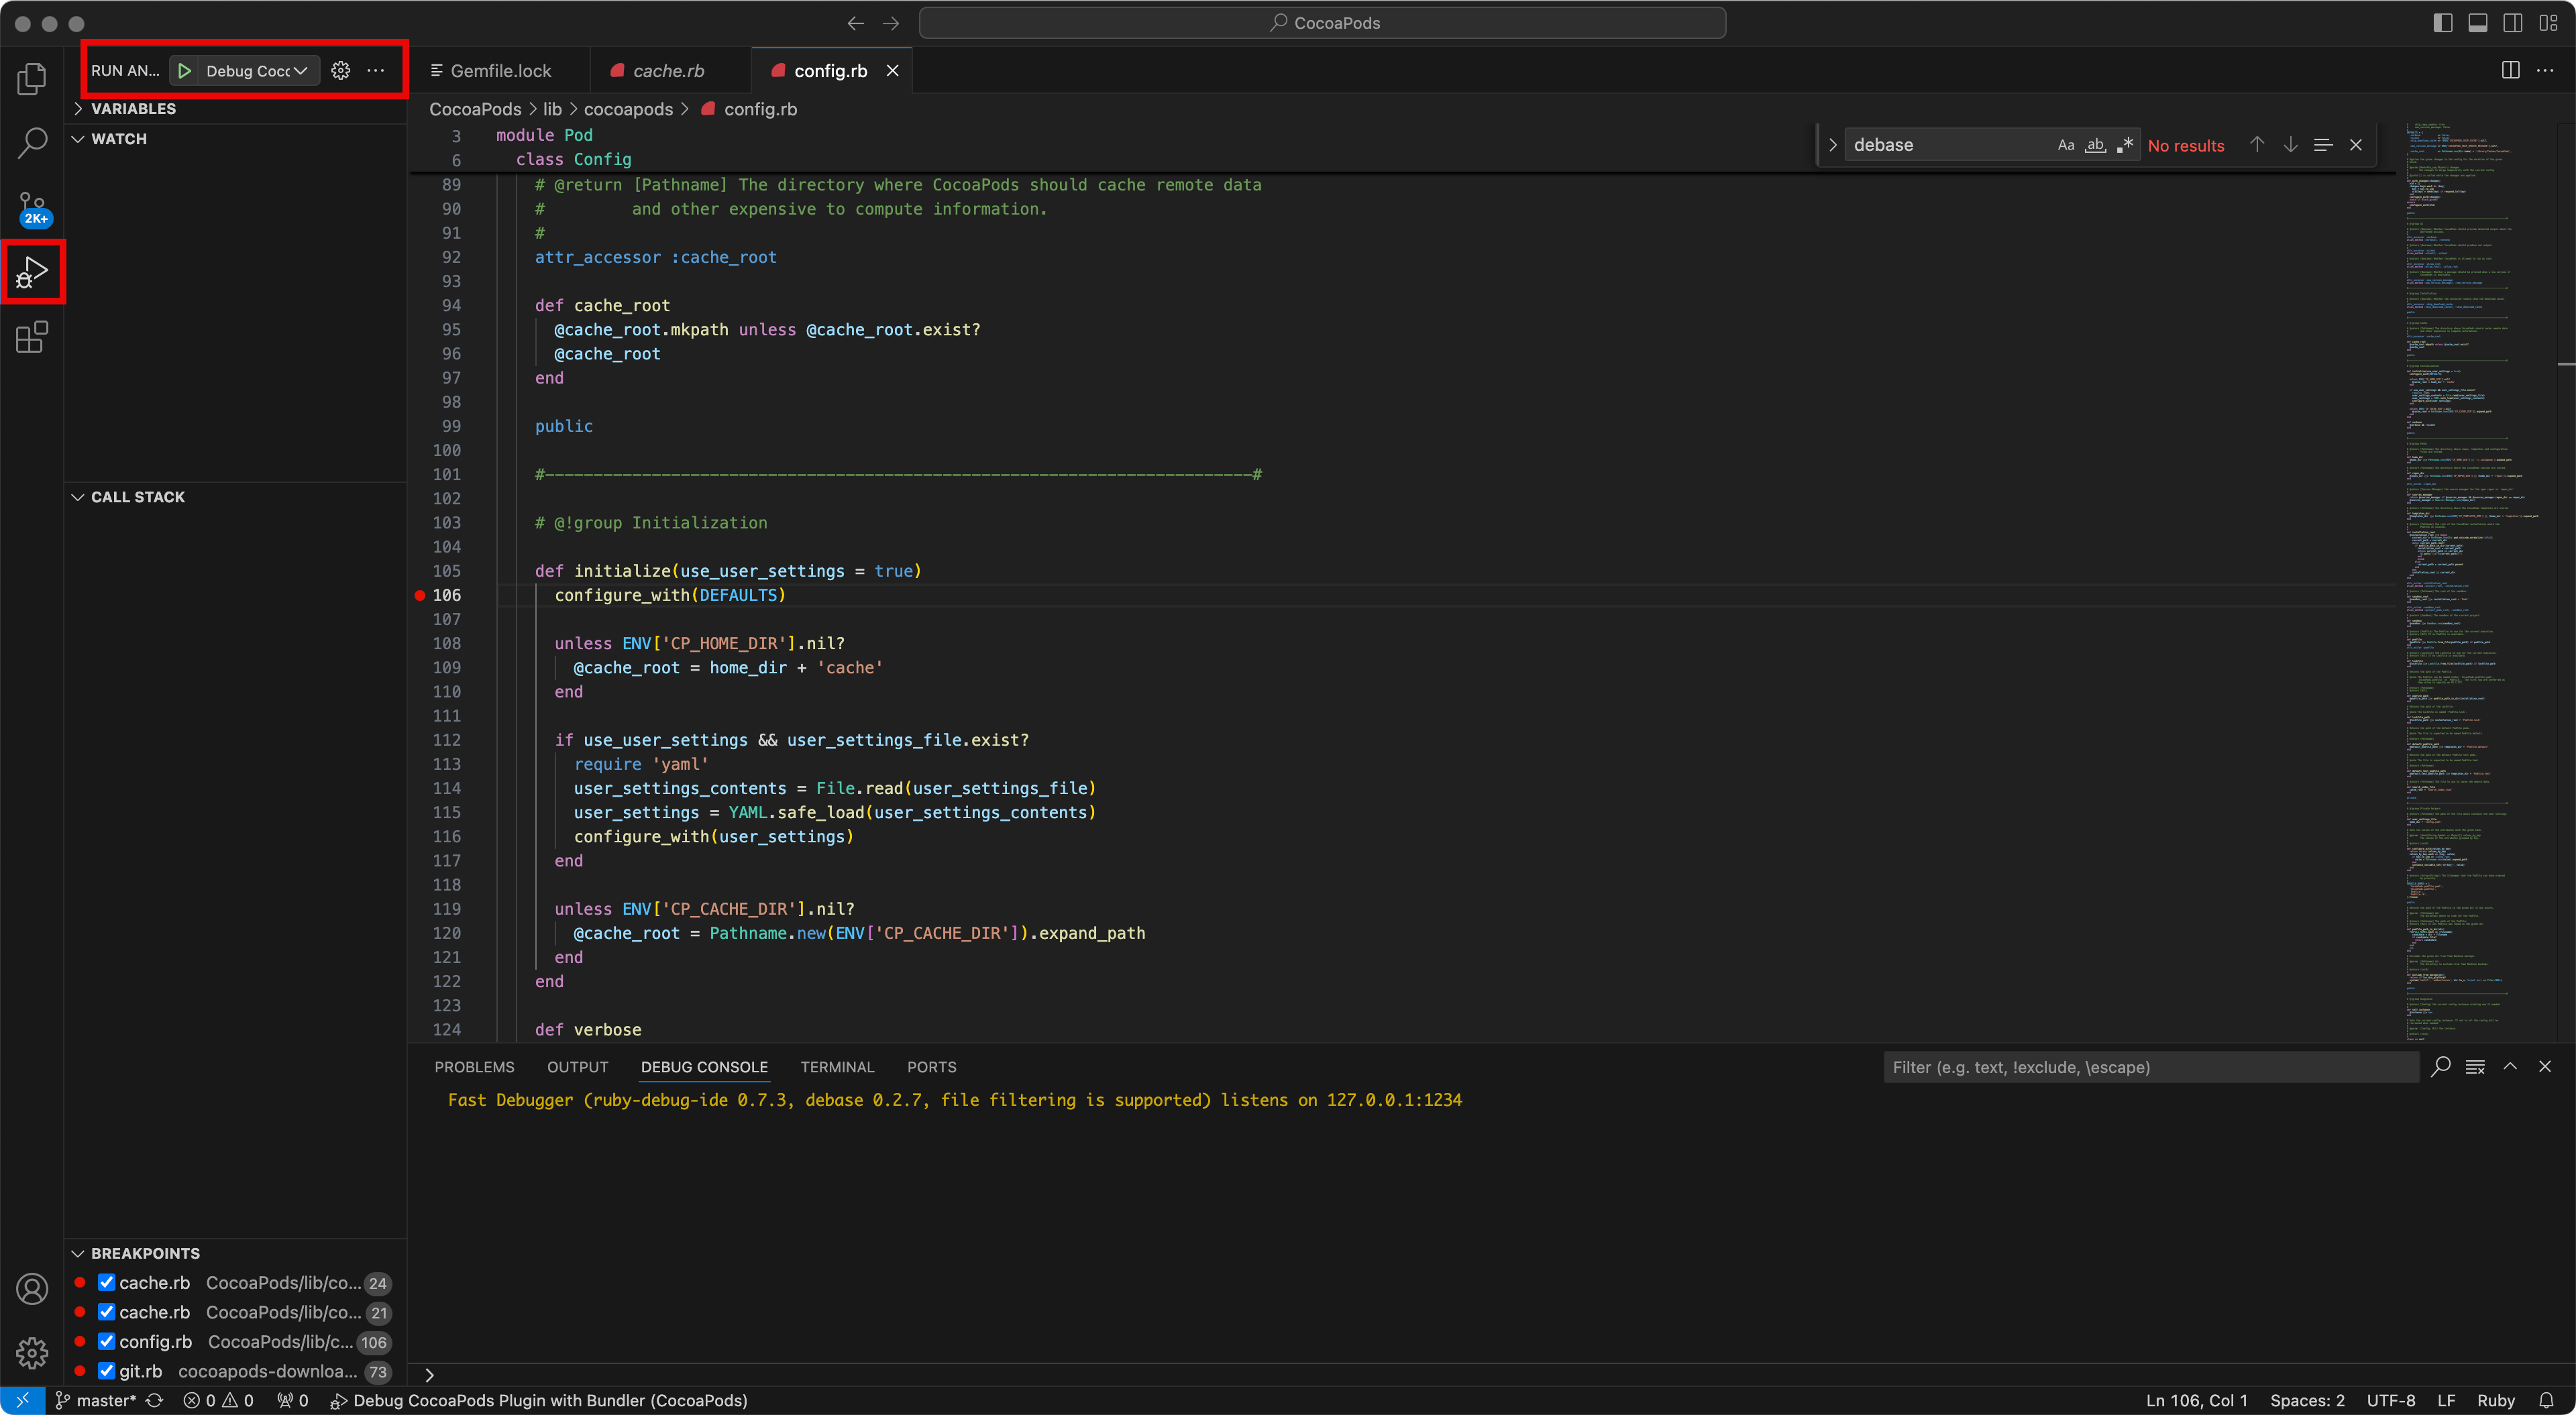This screenshot has height=1415, width=2576.
Task: Expand the replace field in find widget
Action: pos(1832,145)
